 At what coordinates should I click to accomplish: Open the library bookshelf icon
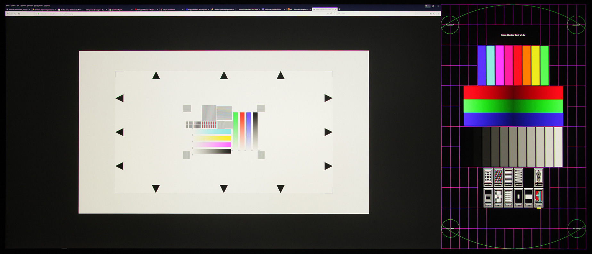click(431, 13)
